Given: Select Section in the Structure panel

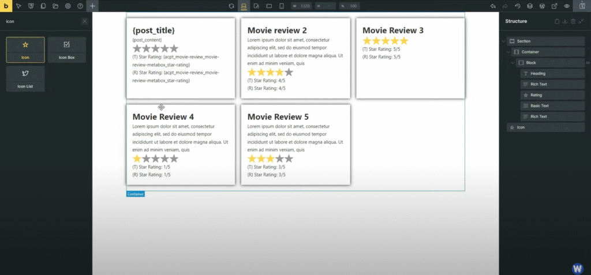Looking at the screenshot, I should (x=546, y=41).
